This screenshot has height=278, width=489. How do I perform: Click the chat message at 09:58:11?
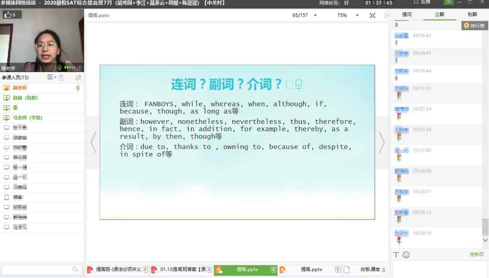[x=436, y=196]
